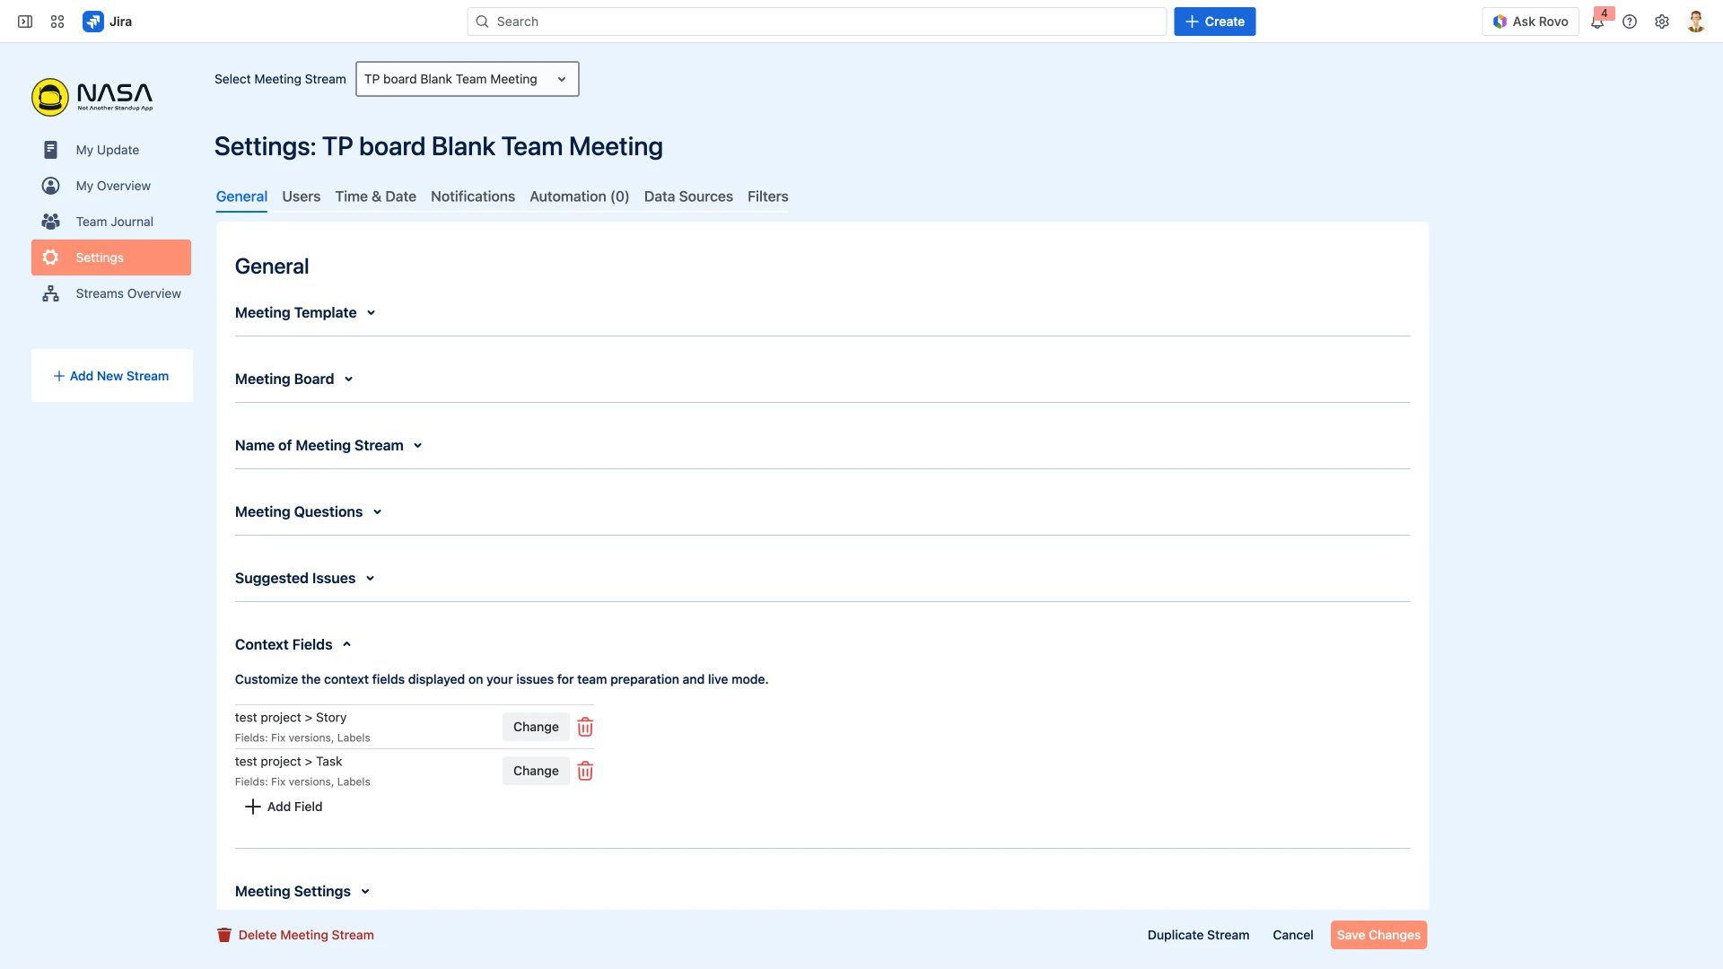The image size is (1723, 969).
Task: Delete the 'test project > Task' context field
Action: [x=585, y=771]
